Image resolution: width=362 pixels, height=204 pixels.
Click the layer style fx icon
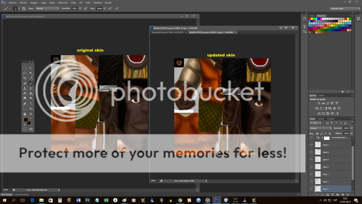tap(322, 195)
